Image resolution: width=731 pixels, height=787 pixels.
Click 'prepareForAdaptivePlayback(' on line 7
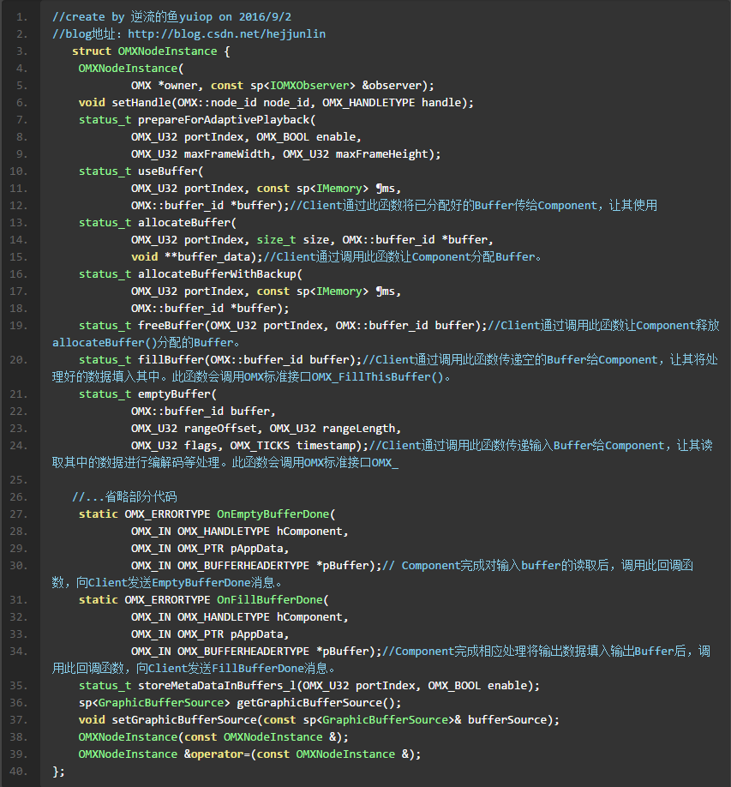pyautogui.click(x=227, y=120)
